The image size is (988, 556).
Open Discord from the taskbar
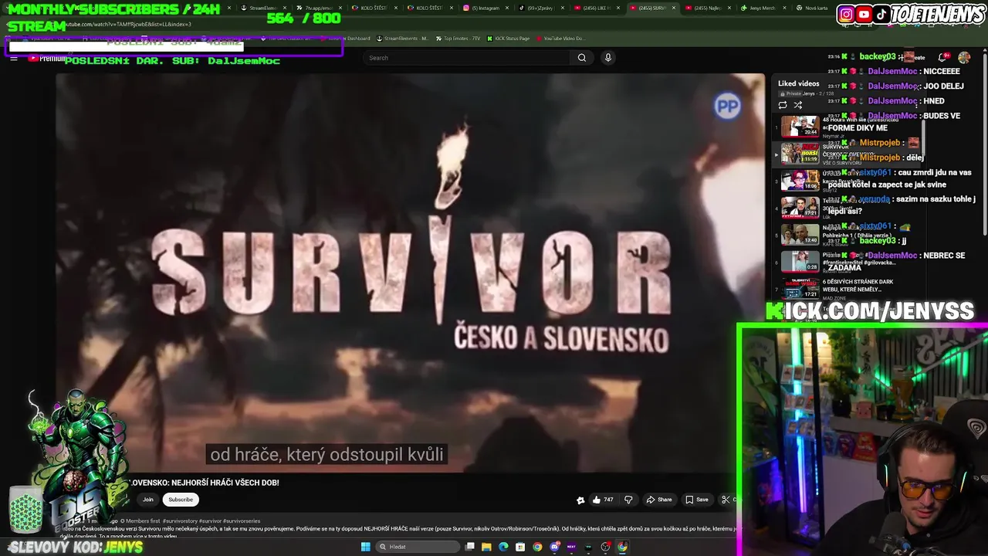(x=554, y=547)
